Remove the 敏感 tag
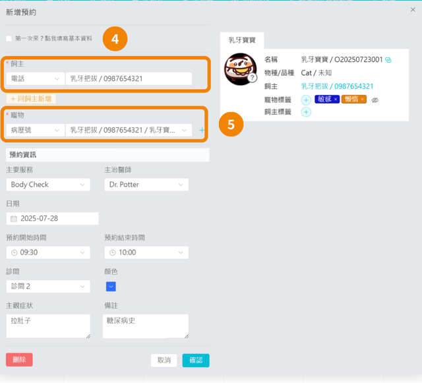The height and width of the screenshot is (383, 422). click(x=336, y=100)
